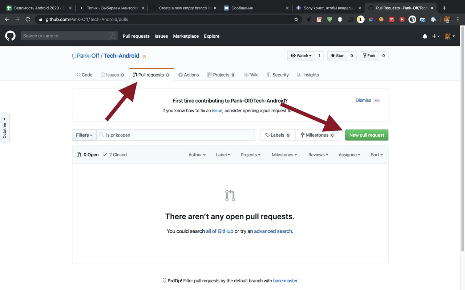Open the user avatar menu in GitHub header
This screenshot has width=465, height=290.
click(x=450, y=36)
